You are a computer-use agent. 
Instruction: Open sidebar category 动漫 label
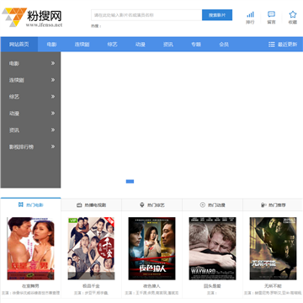point(14,114)
